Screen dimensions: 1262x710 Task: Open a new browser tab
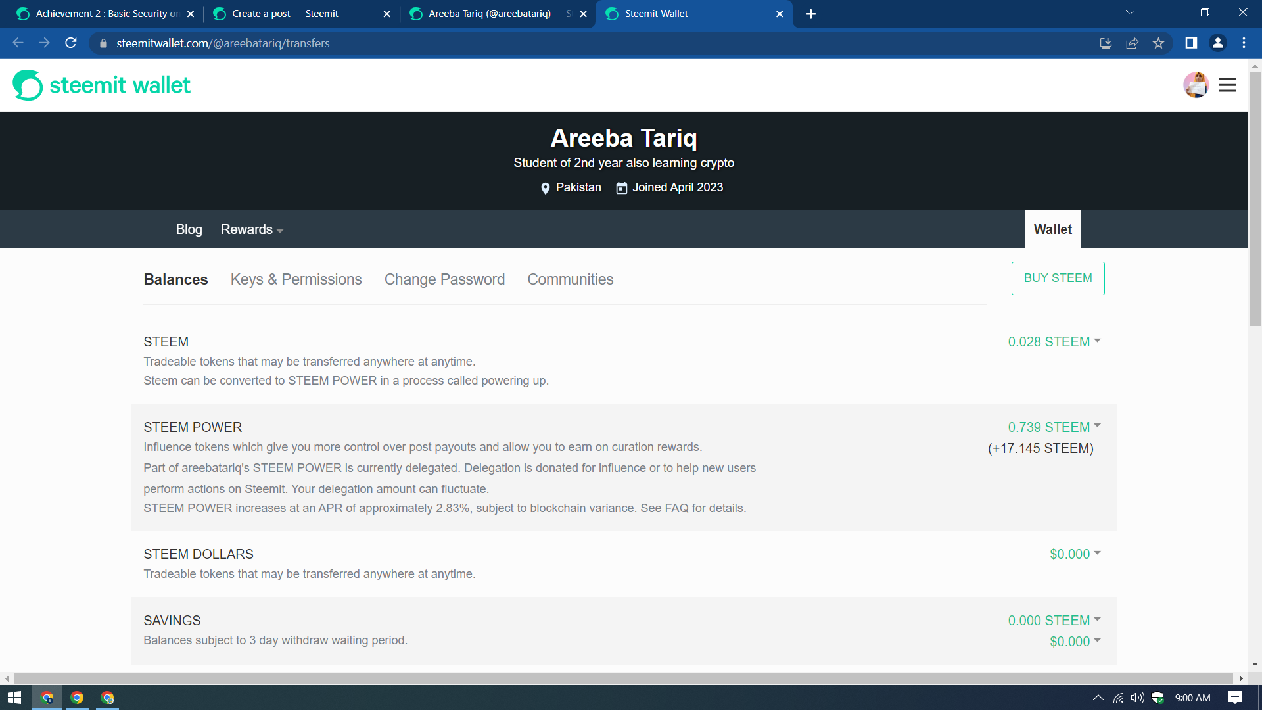[811, 14]
